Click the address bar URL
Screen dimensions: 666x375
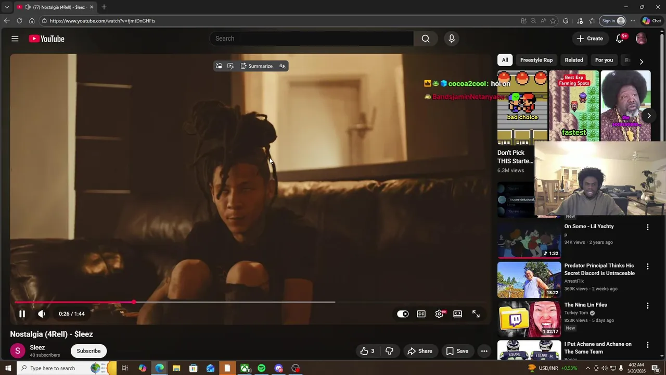coord(103,21)
